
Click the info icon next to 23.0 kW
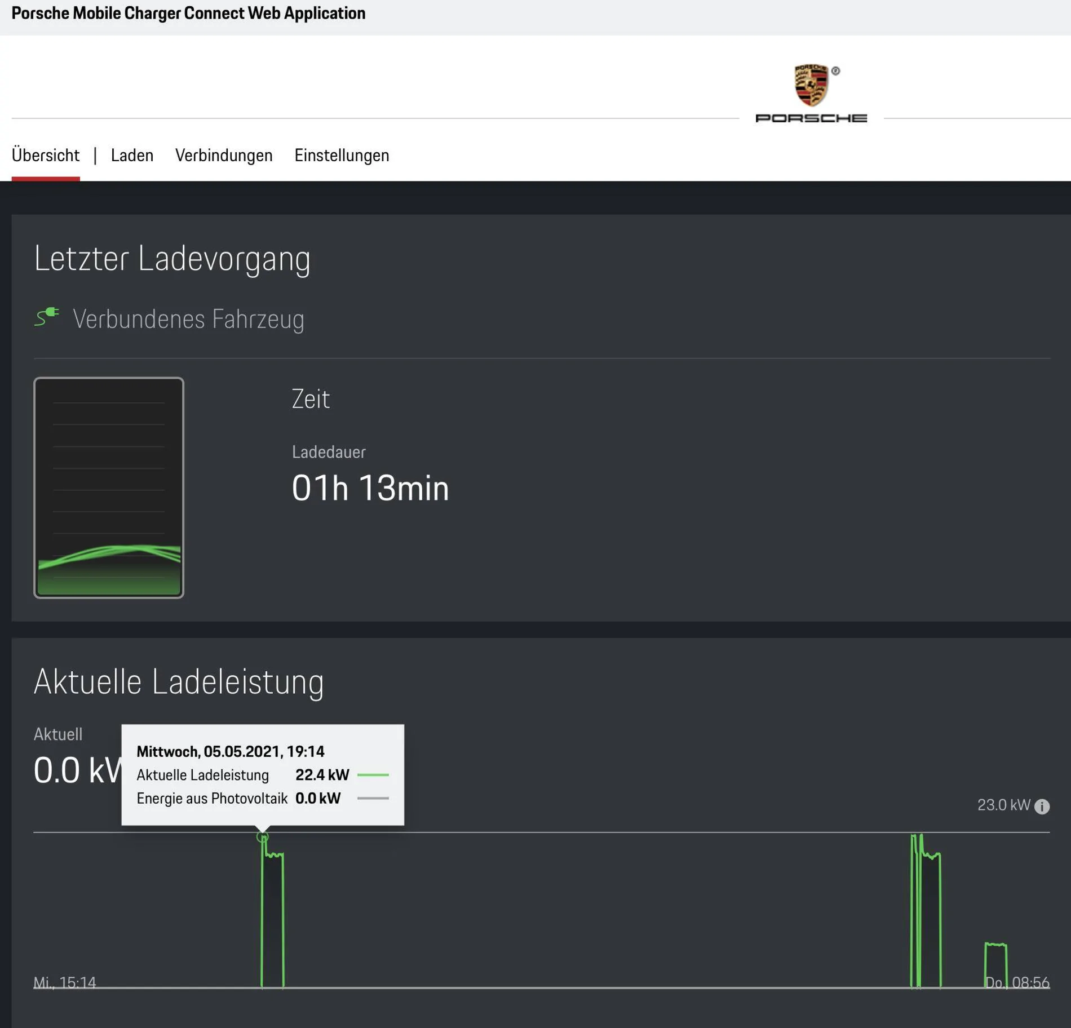pyautogui.click(x=1042, y=807)
